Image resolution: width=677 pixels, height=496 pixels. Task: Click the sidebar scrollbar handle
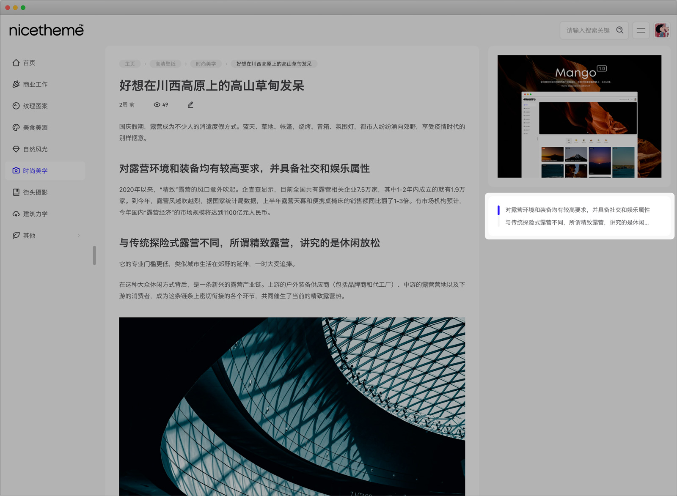pyautogui.click(x=94, y=255)
